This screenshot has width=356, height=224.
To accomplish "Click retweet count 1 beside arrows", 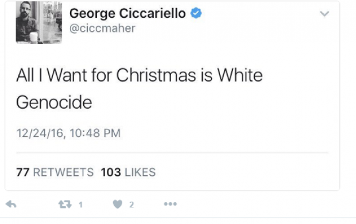I will [80, 205].
